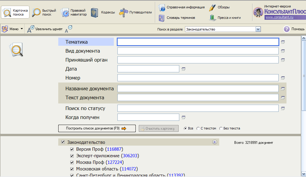Click Построить список документов (F9) button
306x177 pixels.
click(97, 129)
